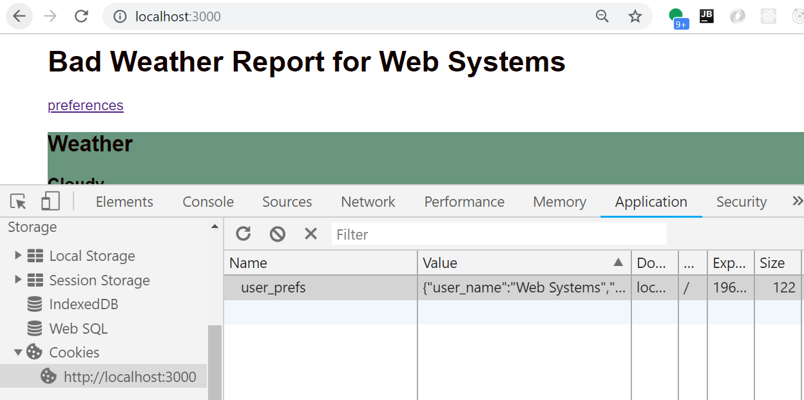Activate the inspect element picker tool
Viewport: 804px width, 400px height.
pyautogui.click(x=19, y=202)
